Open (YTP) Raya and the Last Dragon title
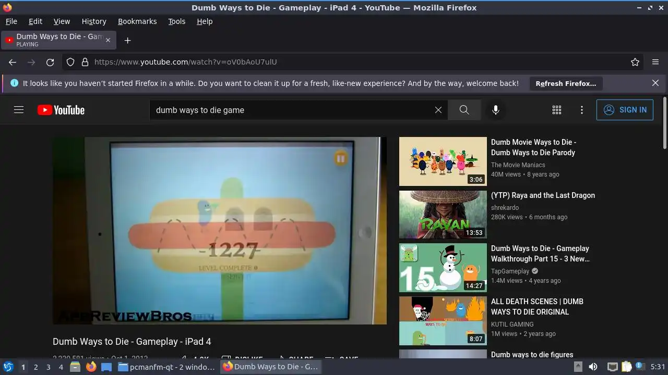 (x=543, y=195)
